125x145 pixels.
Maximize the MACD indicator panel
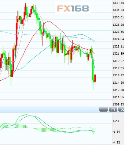click(x=113, y=110)
